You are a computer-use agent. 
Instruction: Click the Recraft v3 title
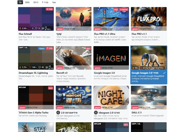(62, 73)
